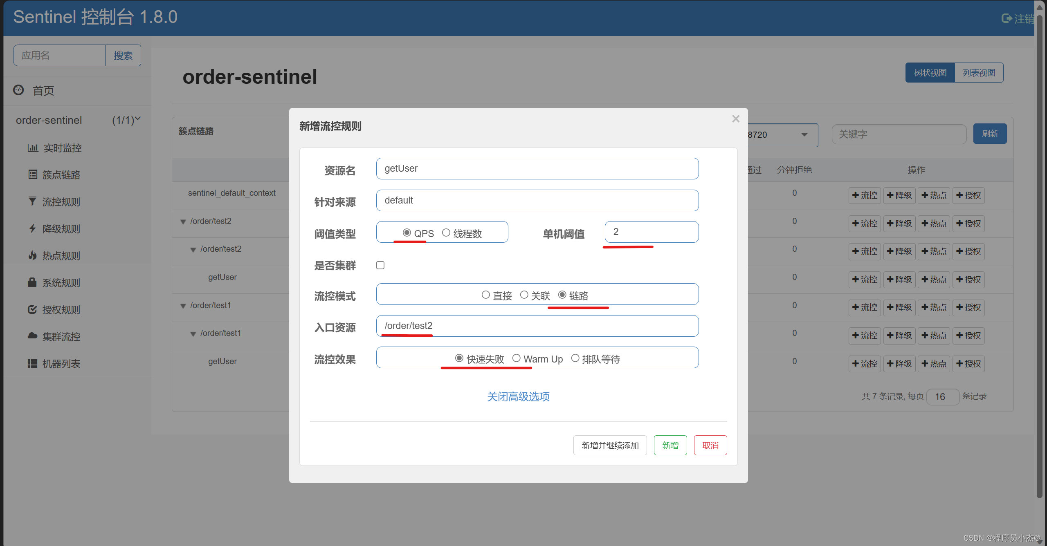
Task: Collapse the nested /order/test2 tree node
Action: pos(193,250)
